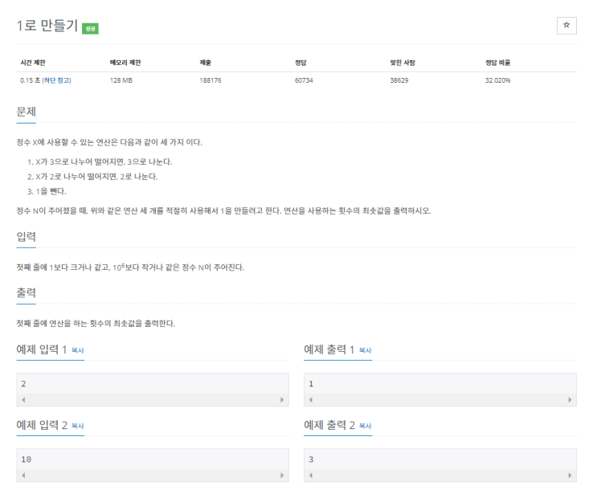
Task: Click the example output 2 value 3
Action: [x=311, y=459]
